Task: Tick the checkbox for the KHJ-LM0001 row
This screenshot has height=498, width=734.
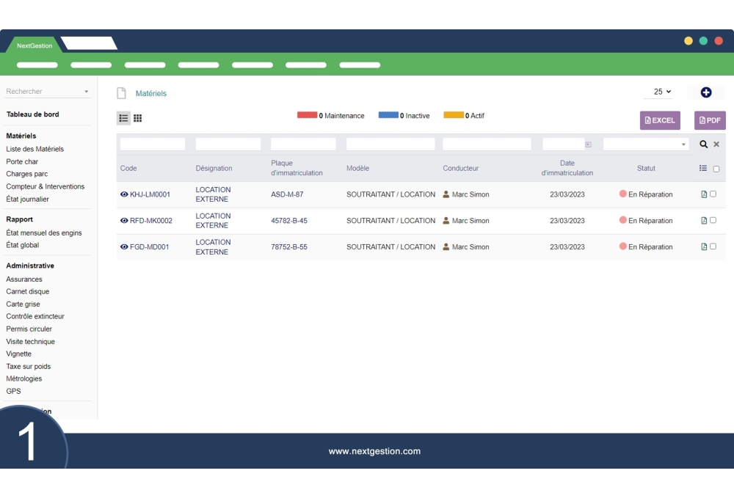Action: pyautogui.click(x=713, y=194)
